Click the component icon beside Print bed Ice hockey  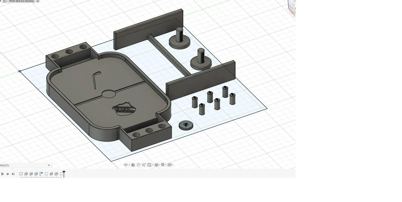click(x=5, y=1)
